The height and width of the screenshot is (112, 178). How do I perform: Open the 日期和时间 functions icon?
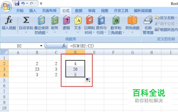[x=90, y=20]
